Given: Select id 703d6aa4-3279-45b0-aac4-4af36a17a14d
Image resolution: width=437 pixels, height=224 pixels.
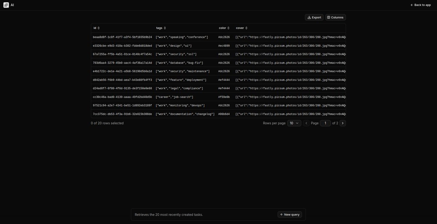Looking at the screenshot, I should click(122, 63).
